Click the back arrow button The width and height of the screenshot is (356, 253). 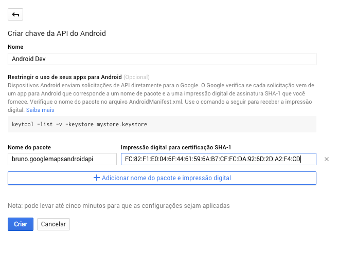point(15,14)
